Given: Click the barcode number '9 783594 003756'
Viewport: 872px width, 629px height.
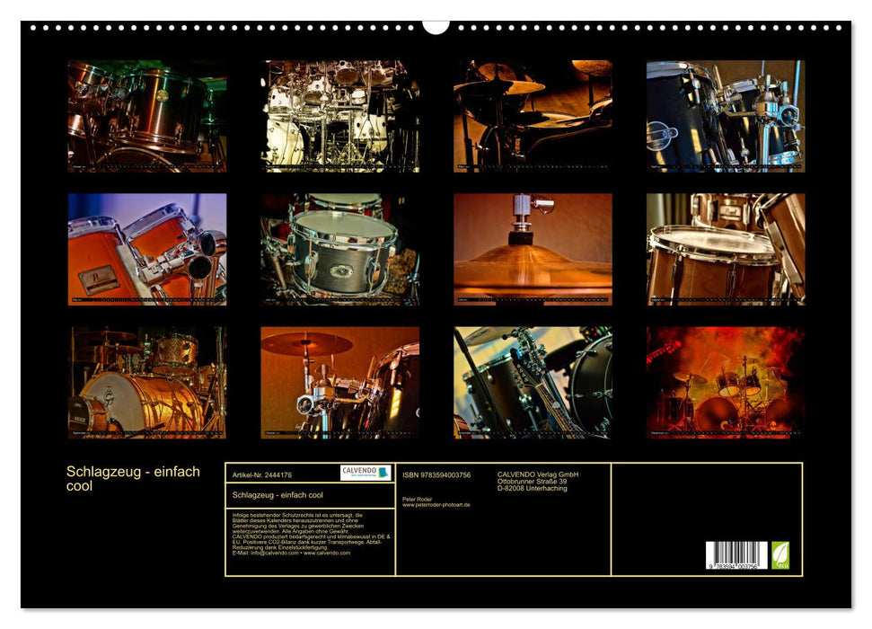Looking at the screenshot, I should pos(734,566).
